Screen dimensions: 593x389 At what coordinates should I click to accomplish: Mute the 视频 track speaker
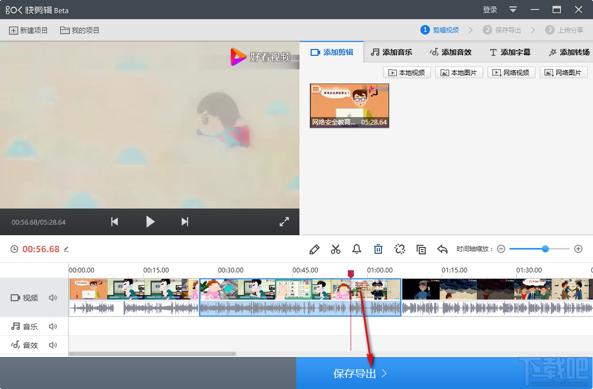pos(53,298)
